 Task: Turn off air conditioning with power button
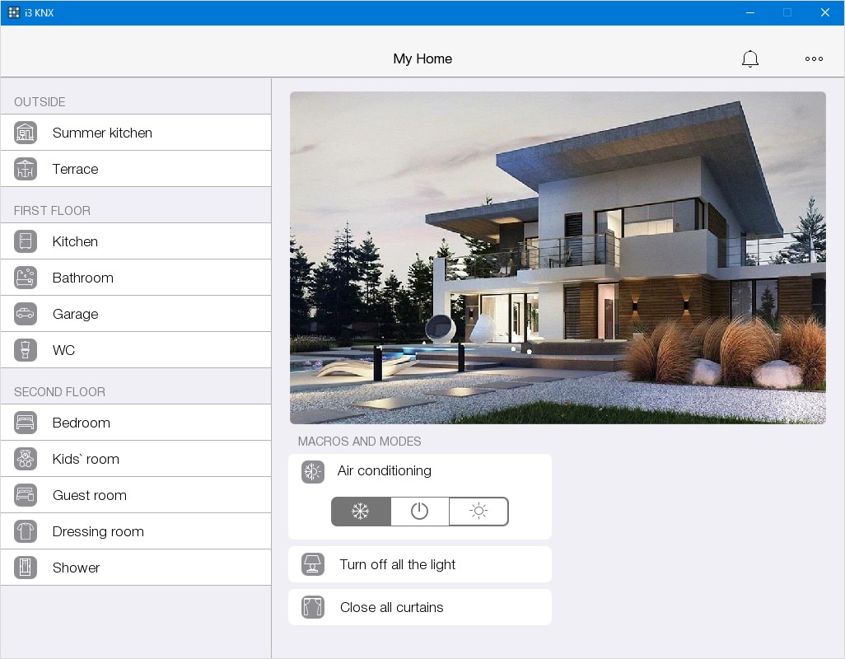point(420,512)
